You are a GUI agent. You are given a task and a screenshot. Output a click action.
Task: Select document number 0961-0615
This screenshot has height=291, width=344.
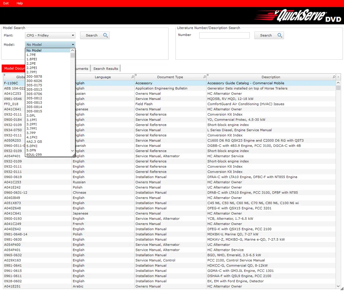13,271
